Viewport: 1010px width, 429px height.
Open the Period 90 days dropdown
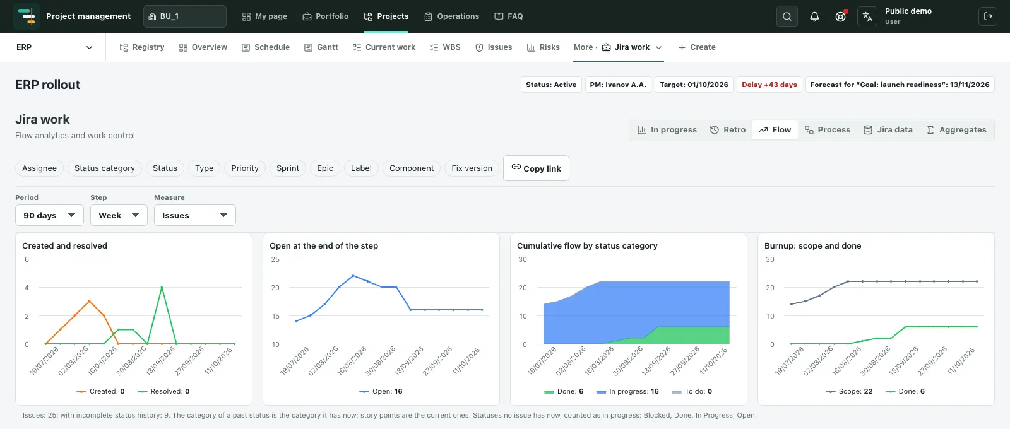(x=49, y=215)
